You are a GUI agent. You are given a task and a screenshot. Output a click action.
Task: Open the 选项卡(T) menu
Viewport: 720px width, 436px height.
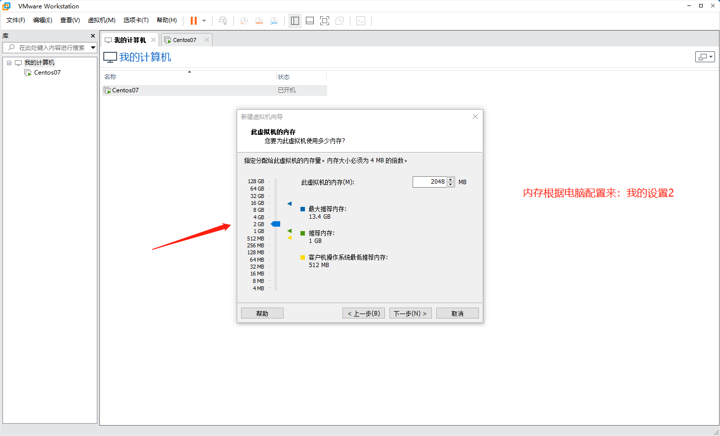pyautogui.click(x=136, y=20)
